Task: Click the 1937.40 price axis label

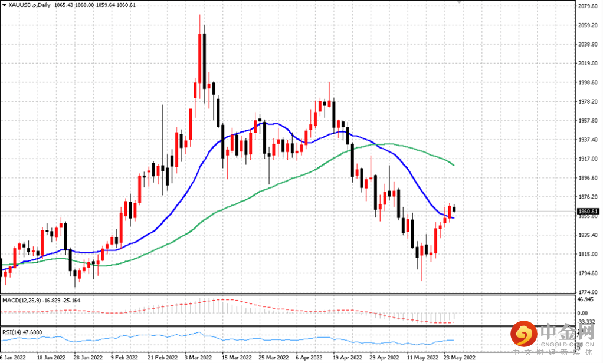Action: pos(588,140)
